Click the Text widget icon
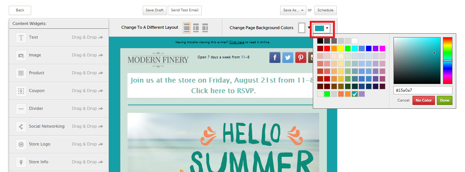This screenshot has height=172, width=465. point(21,38)
